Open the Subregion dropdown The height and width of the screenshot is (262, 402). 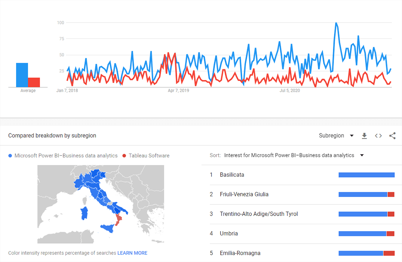336,136
